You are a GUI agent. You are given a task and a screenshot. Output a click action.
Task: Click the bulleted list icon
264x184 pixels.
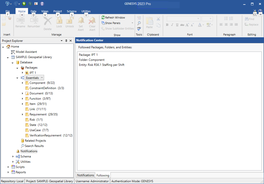[226, 18]
